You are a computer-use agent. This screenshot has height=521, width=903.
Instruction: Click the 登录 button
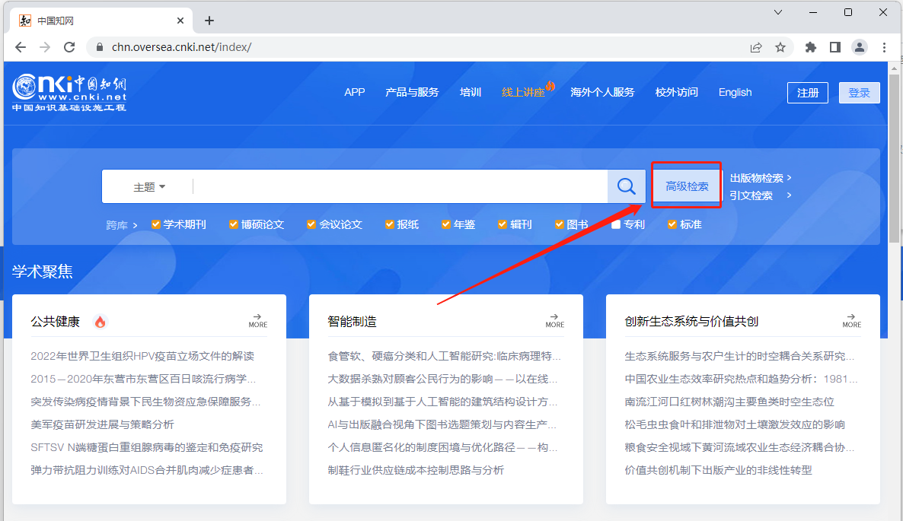pos(859,92)
